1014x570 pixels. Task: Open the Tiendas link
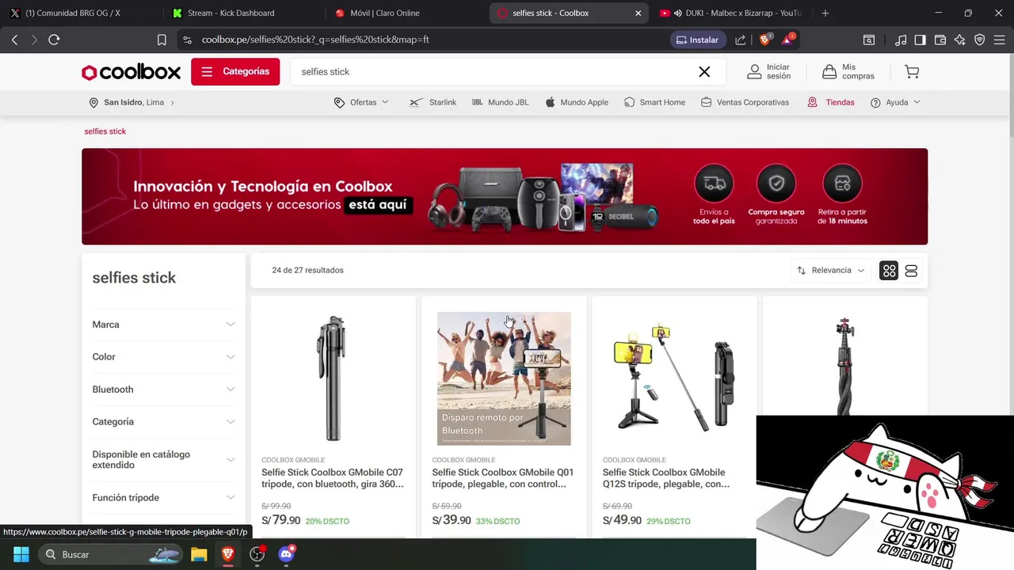(830, 103)
